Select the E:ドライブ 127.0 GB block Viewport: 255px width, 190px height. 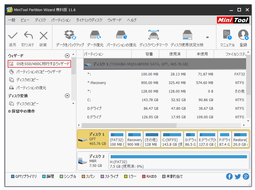tap(207, 139)
